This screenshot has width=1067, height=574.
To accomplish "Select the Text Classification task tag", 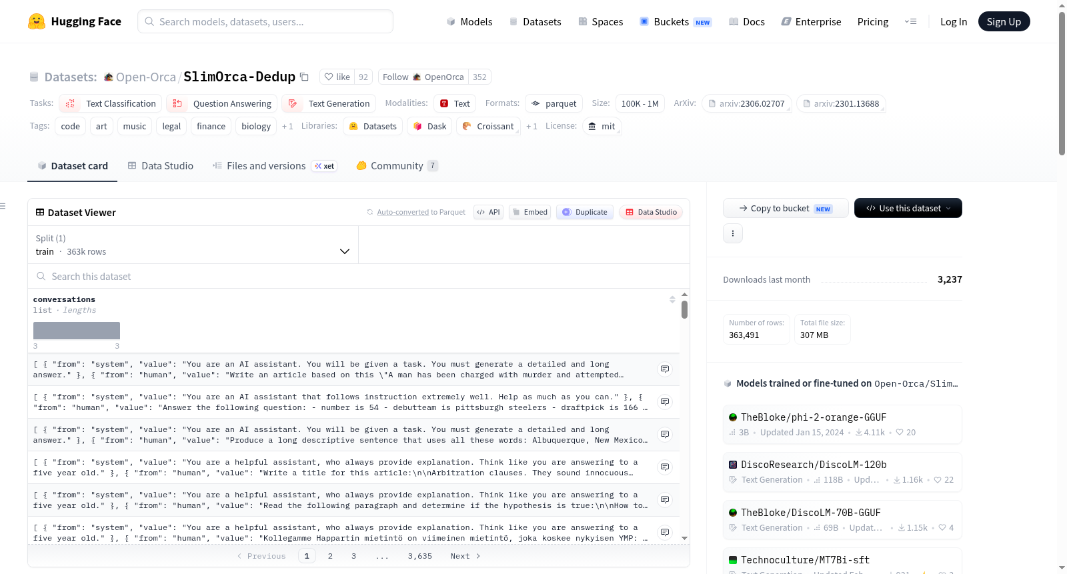I will pos(111,103).
